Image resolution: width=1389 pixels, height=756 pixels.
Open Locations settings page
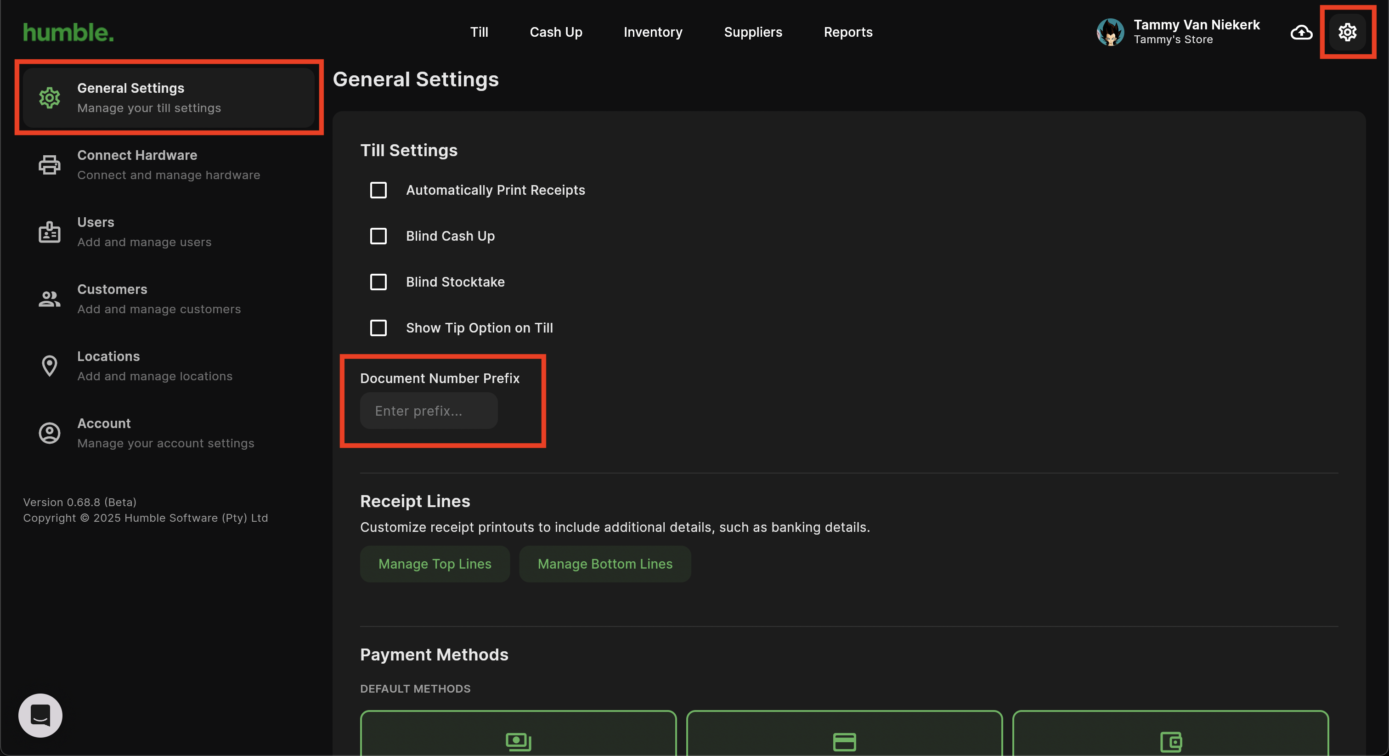click(169, 366)
